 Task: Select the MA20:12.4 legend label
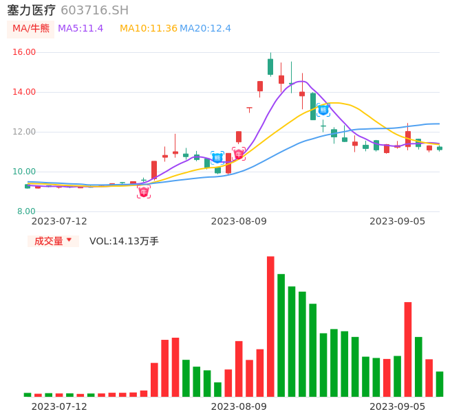point(205,29)
